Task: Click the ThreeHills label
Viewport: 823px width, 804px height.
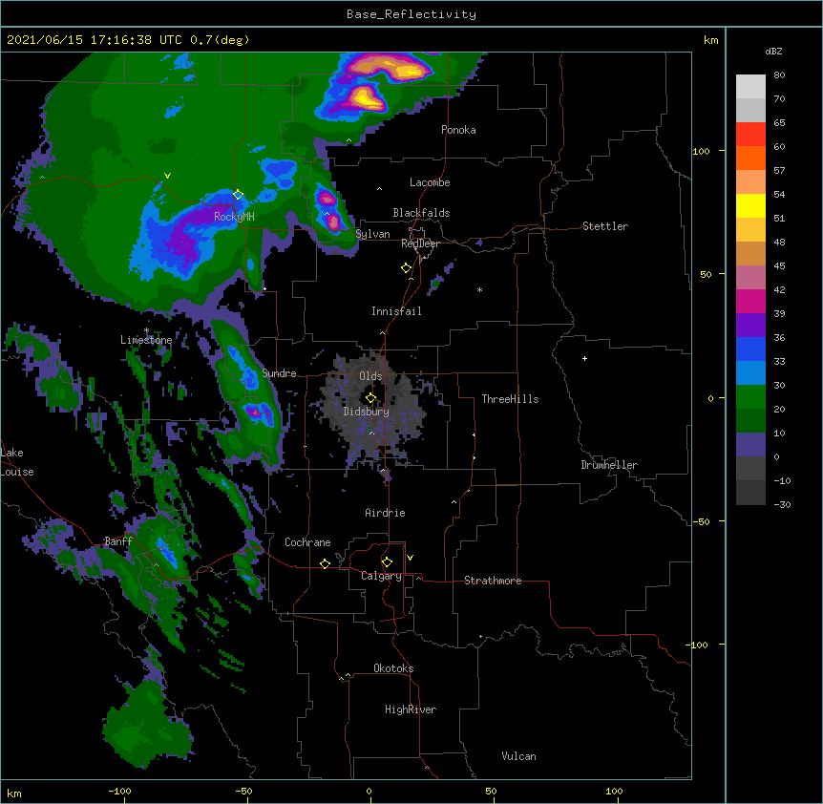Action: click(510, 399)
